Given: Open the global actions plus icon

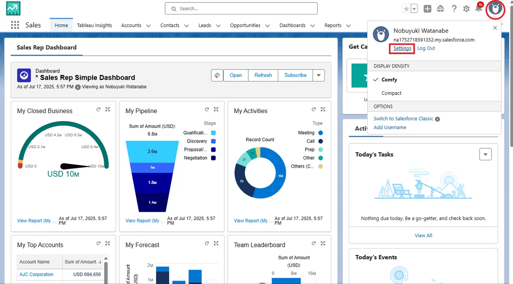Looking at the screenshot, I should click(427, 9).
